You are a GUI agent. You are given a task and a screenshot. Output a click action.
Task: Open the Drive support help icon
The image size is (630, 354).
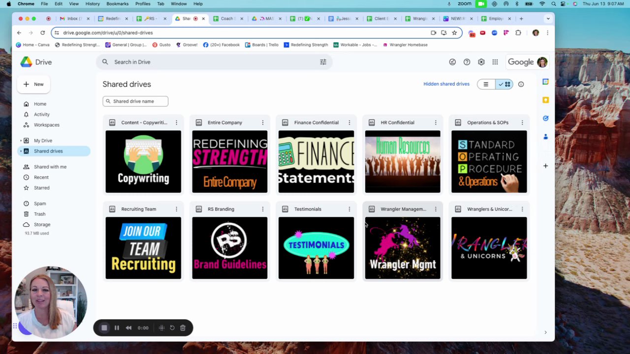coord(467,62)
